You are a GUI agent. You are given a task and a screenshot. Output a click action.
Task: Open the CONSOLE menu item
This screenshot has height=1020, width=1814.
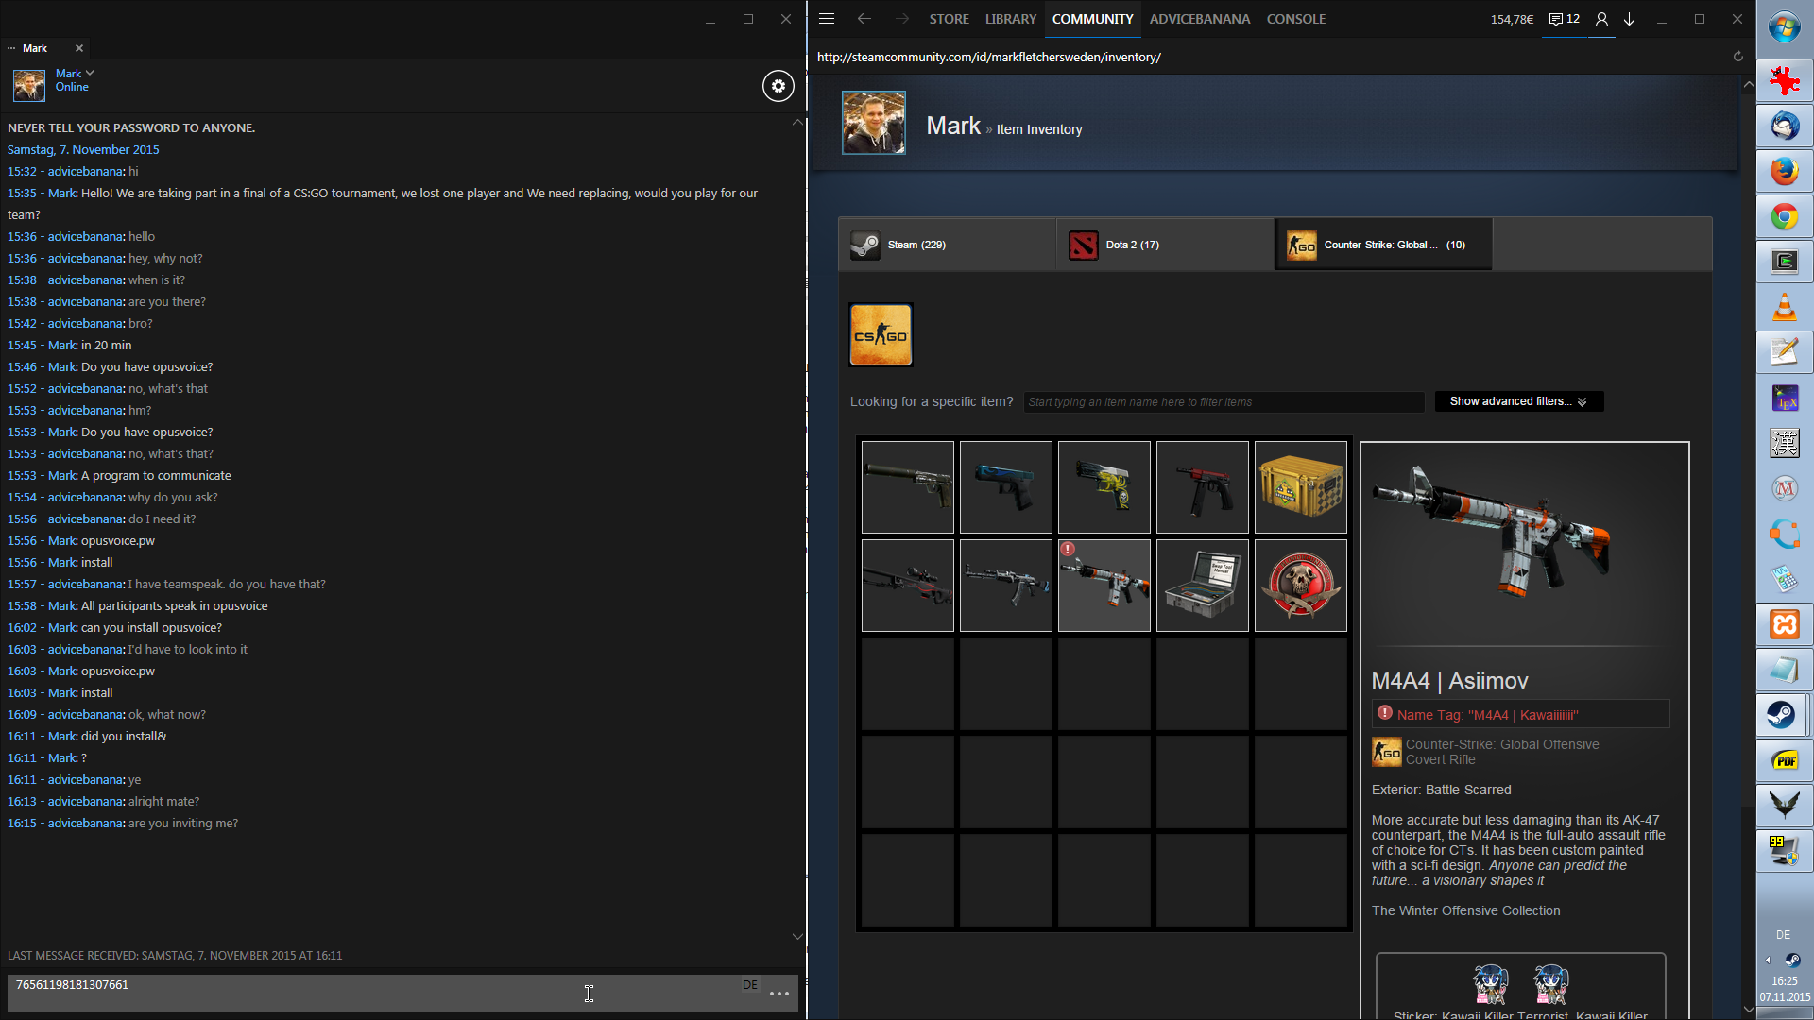tap(1295, 19)
